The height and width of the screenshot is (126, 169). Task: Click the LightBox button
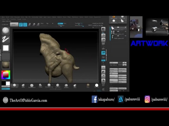point(14,24)
